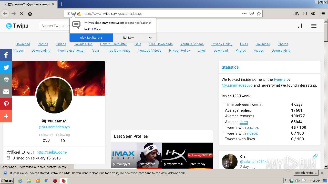Viewport: 328px width, 184px height.
Task: Open @yuusamadesuyo link in statistics text
Action: [x=237, y=85]
